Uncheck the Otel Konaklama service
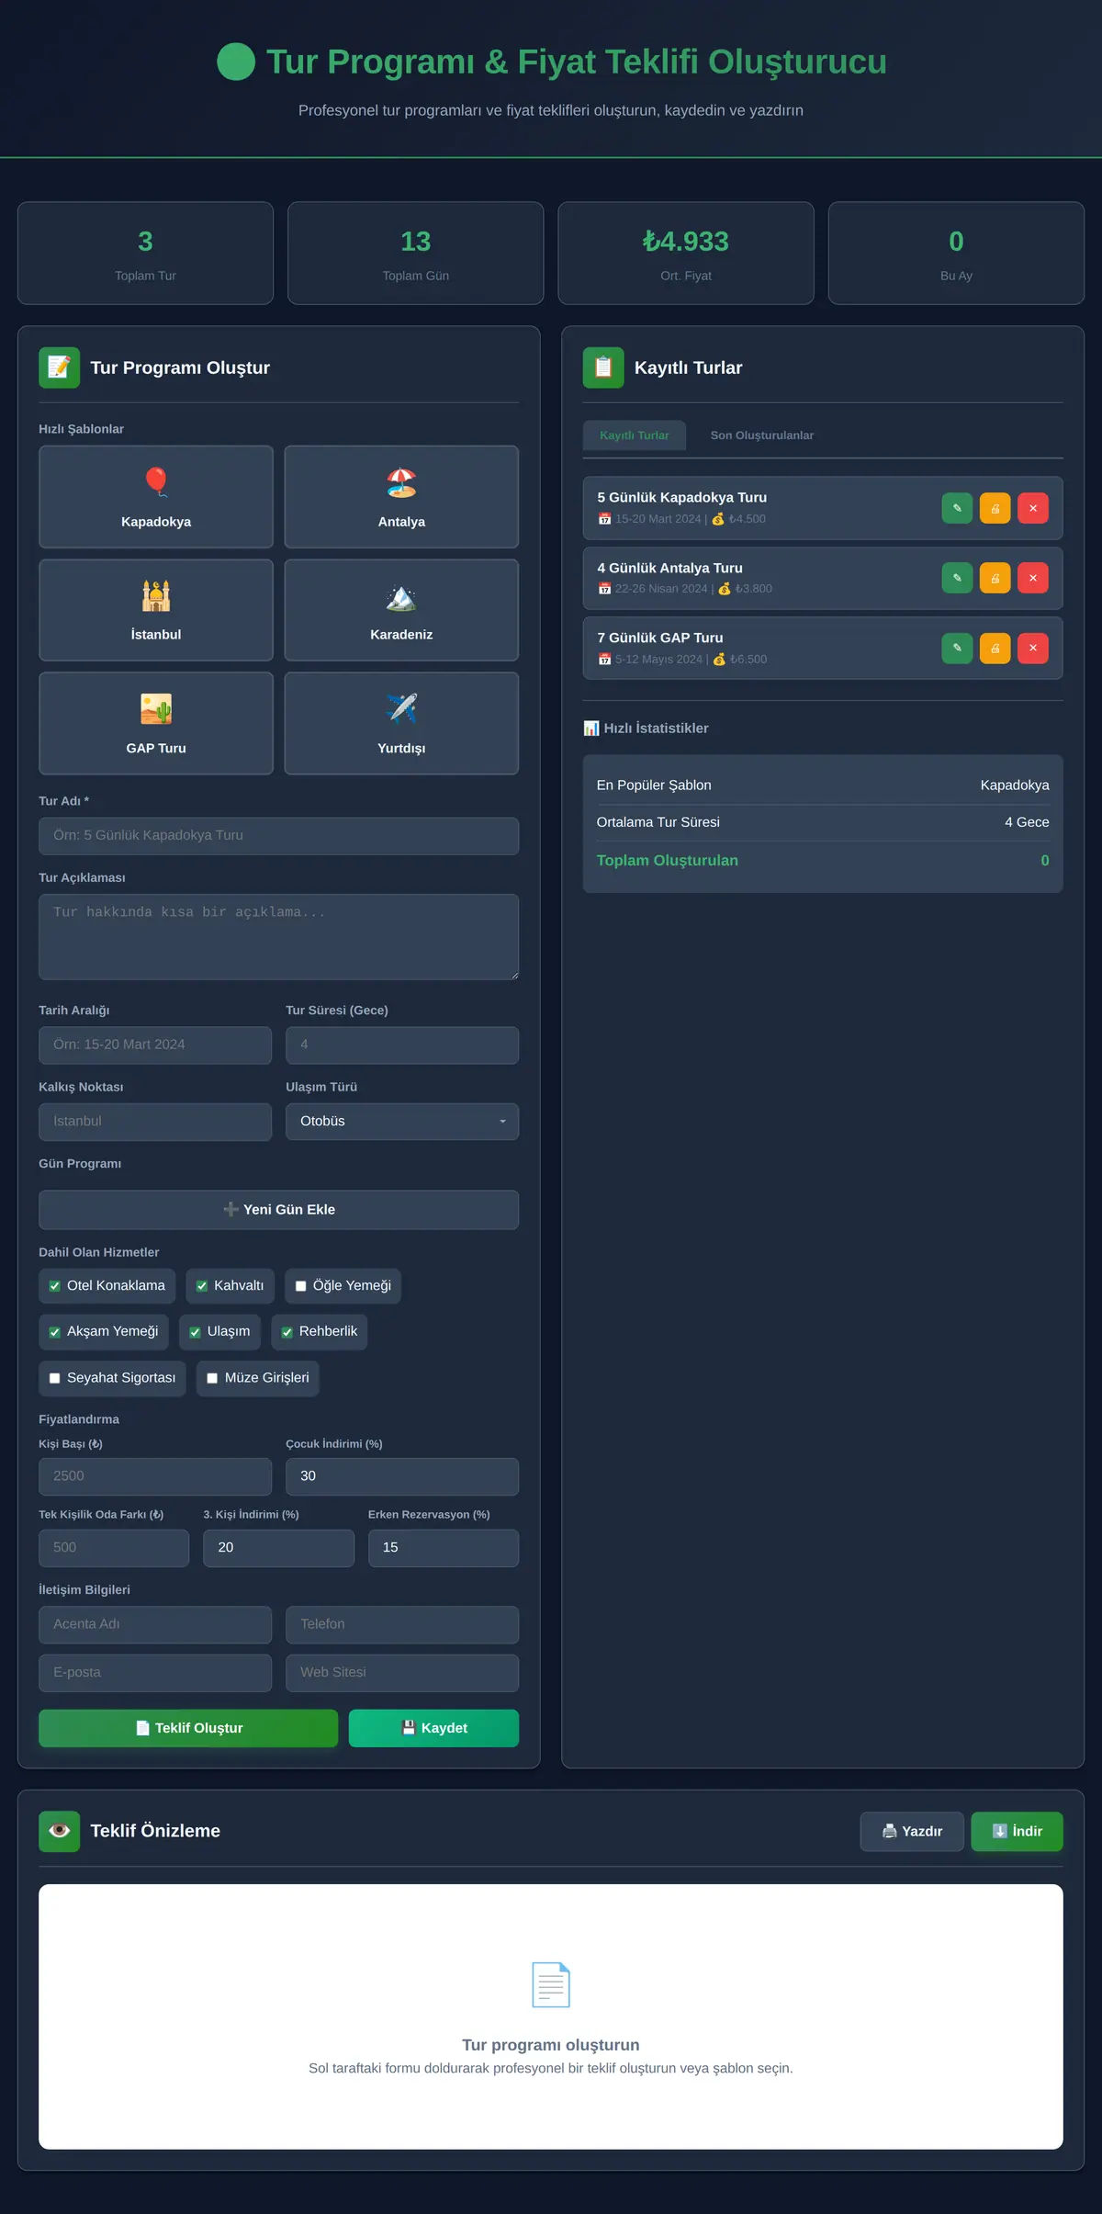The height and width of the screenshot is (2214, 1102). (55, 1286)
